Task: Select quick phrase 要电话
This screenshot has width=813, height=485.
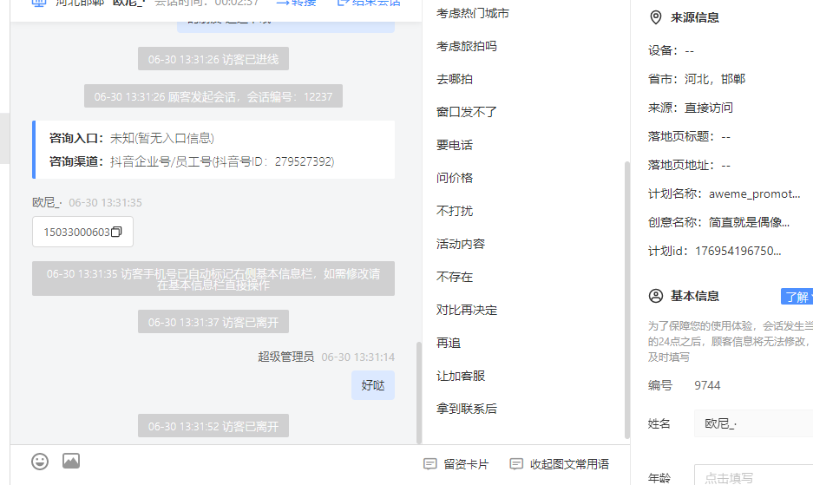Action: click(x=454, y=145)
